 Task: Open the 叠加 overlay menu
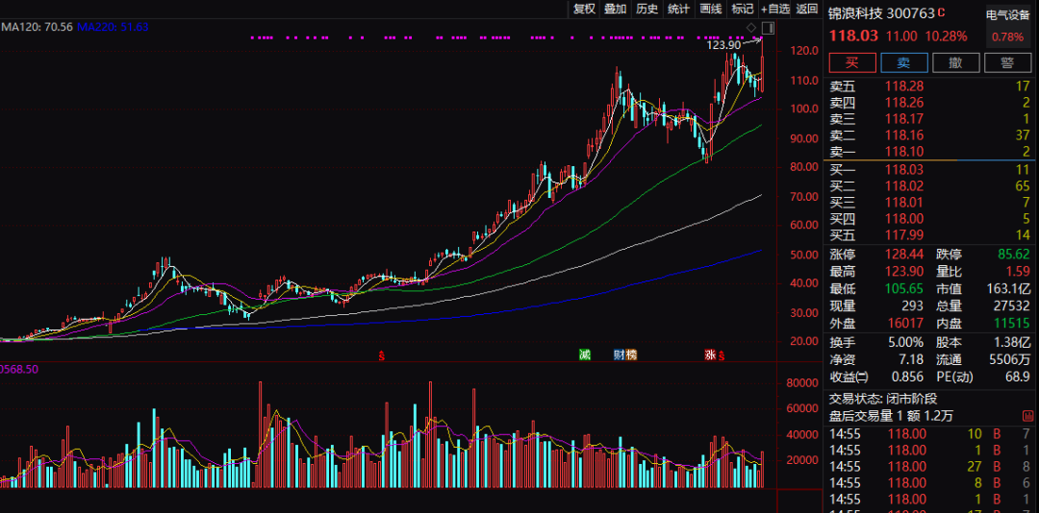pos(615,9)
